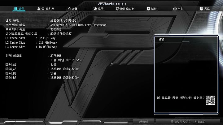Click the UEFI 버전 label
This screenshot has height=125, width=223.
click(x=12, y=20)
